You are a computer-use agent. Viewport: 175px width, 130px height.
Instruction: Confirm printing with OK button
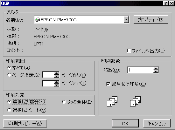point(125,123)
